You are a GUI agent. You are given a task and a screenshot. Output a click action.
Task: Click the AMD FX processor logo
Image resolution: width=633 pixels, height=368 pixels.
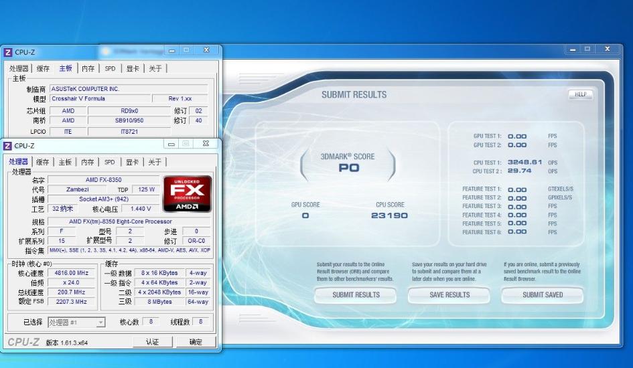188,194
